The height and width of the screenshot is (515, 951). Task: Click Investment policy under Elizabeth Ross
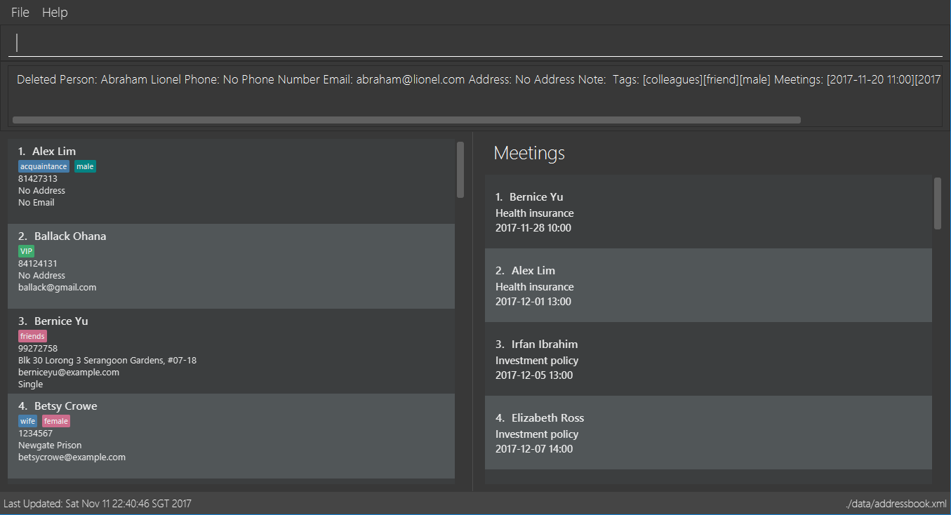pyautogui.click(x=537, y=434)
